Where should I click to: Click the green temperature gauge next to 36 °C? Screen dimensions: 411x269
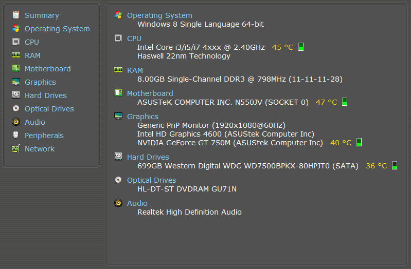pos(395,165)
